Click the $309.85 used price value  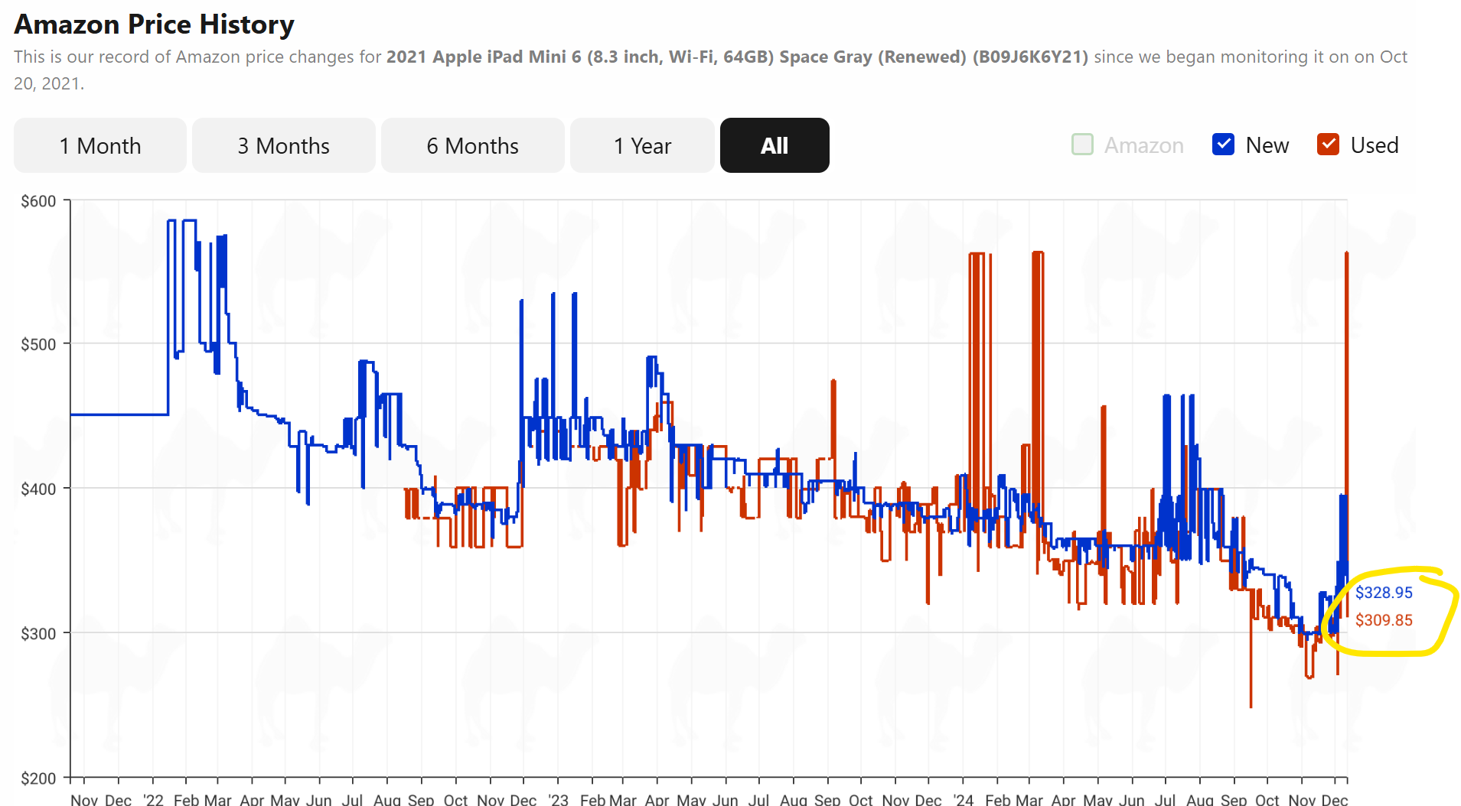[x=1384, y=620]
